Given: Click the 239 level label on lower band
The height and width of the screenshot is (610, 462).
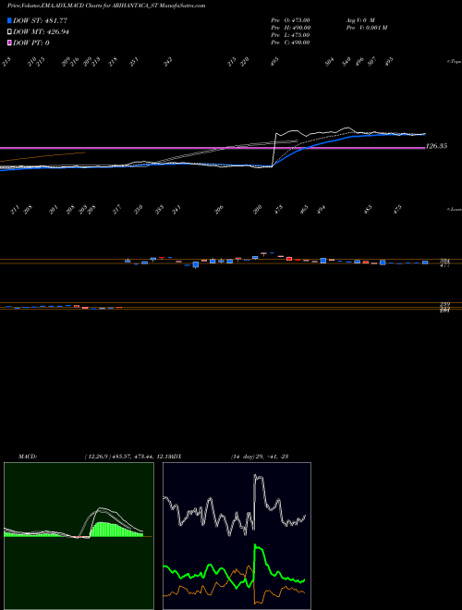Looking at the screenshot, I should [444, 304].
